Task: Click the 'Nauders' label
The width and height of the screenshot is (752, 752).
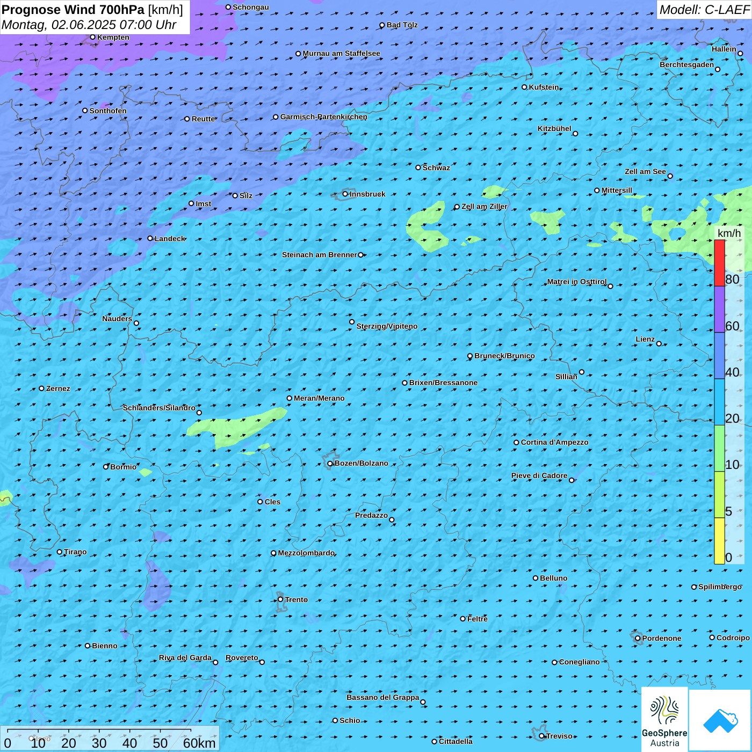Action: click(117, 319)
